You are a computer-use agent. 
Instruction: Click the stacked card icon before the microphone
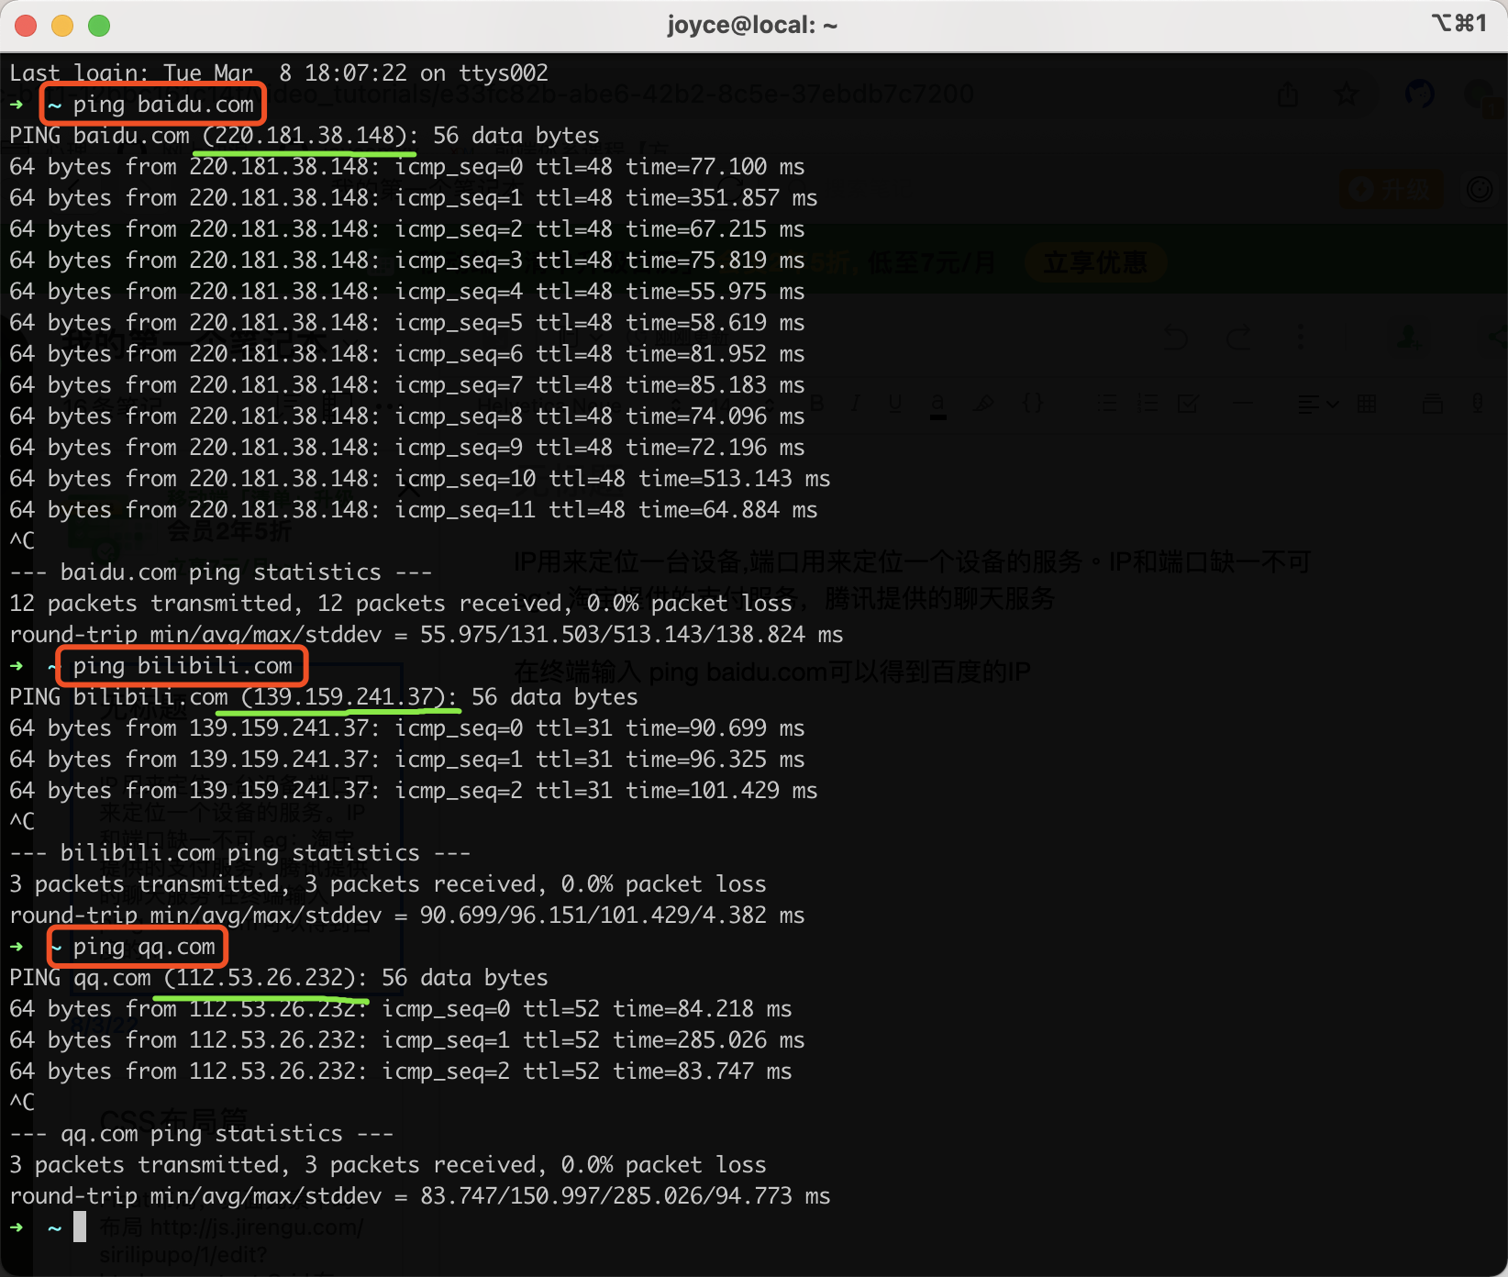[1432, 403]
